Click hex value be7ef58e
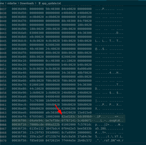Viewport: 146px width, 145px height. [53, 121]
